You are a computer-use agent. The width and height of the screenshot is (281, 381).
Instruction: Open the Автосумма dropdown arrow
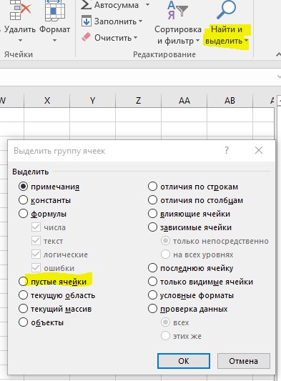click(x=147, y=4)
